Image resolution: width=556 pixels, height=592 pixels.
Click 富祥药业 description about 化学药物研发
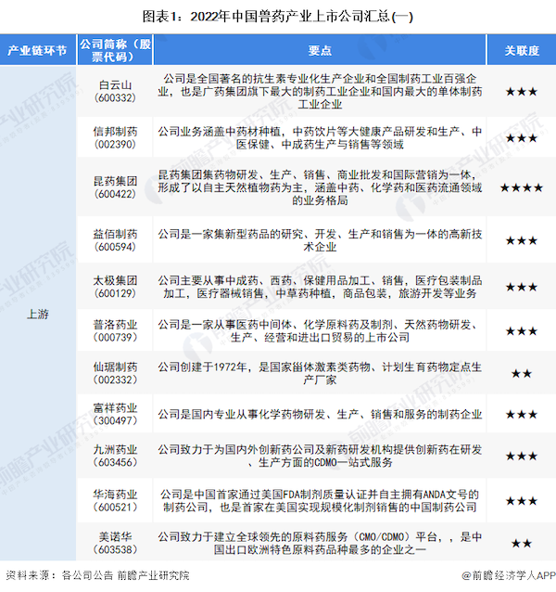pyautogui.click(x=320, y=414)
